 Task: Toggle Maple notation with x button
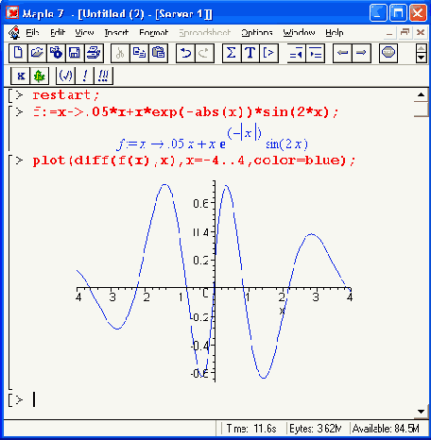(21, 76)
